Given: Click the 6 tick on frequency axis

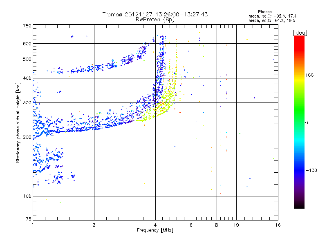Looking at the screenshot, I should (191, 225).
